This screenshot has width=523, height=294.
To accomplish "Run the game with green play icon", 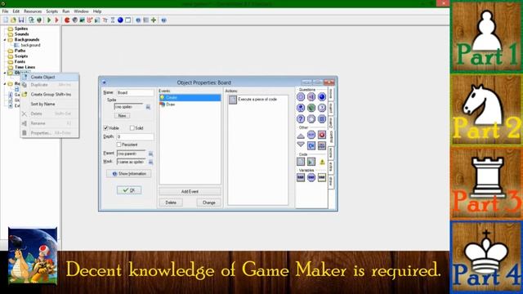I will tap(49, 20).
